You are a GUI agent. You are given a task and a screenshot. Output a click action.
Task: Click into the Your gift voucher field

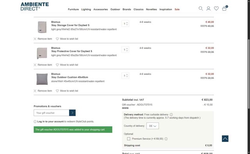pyautogui.click(x=51, y=113)
